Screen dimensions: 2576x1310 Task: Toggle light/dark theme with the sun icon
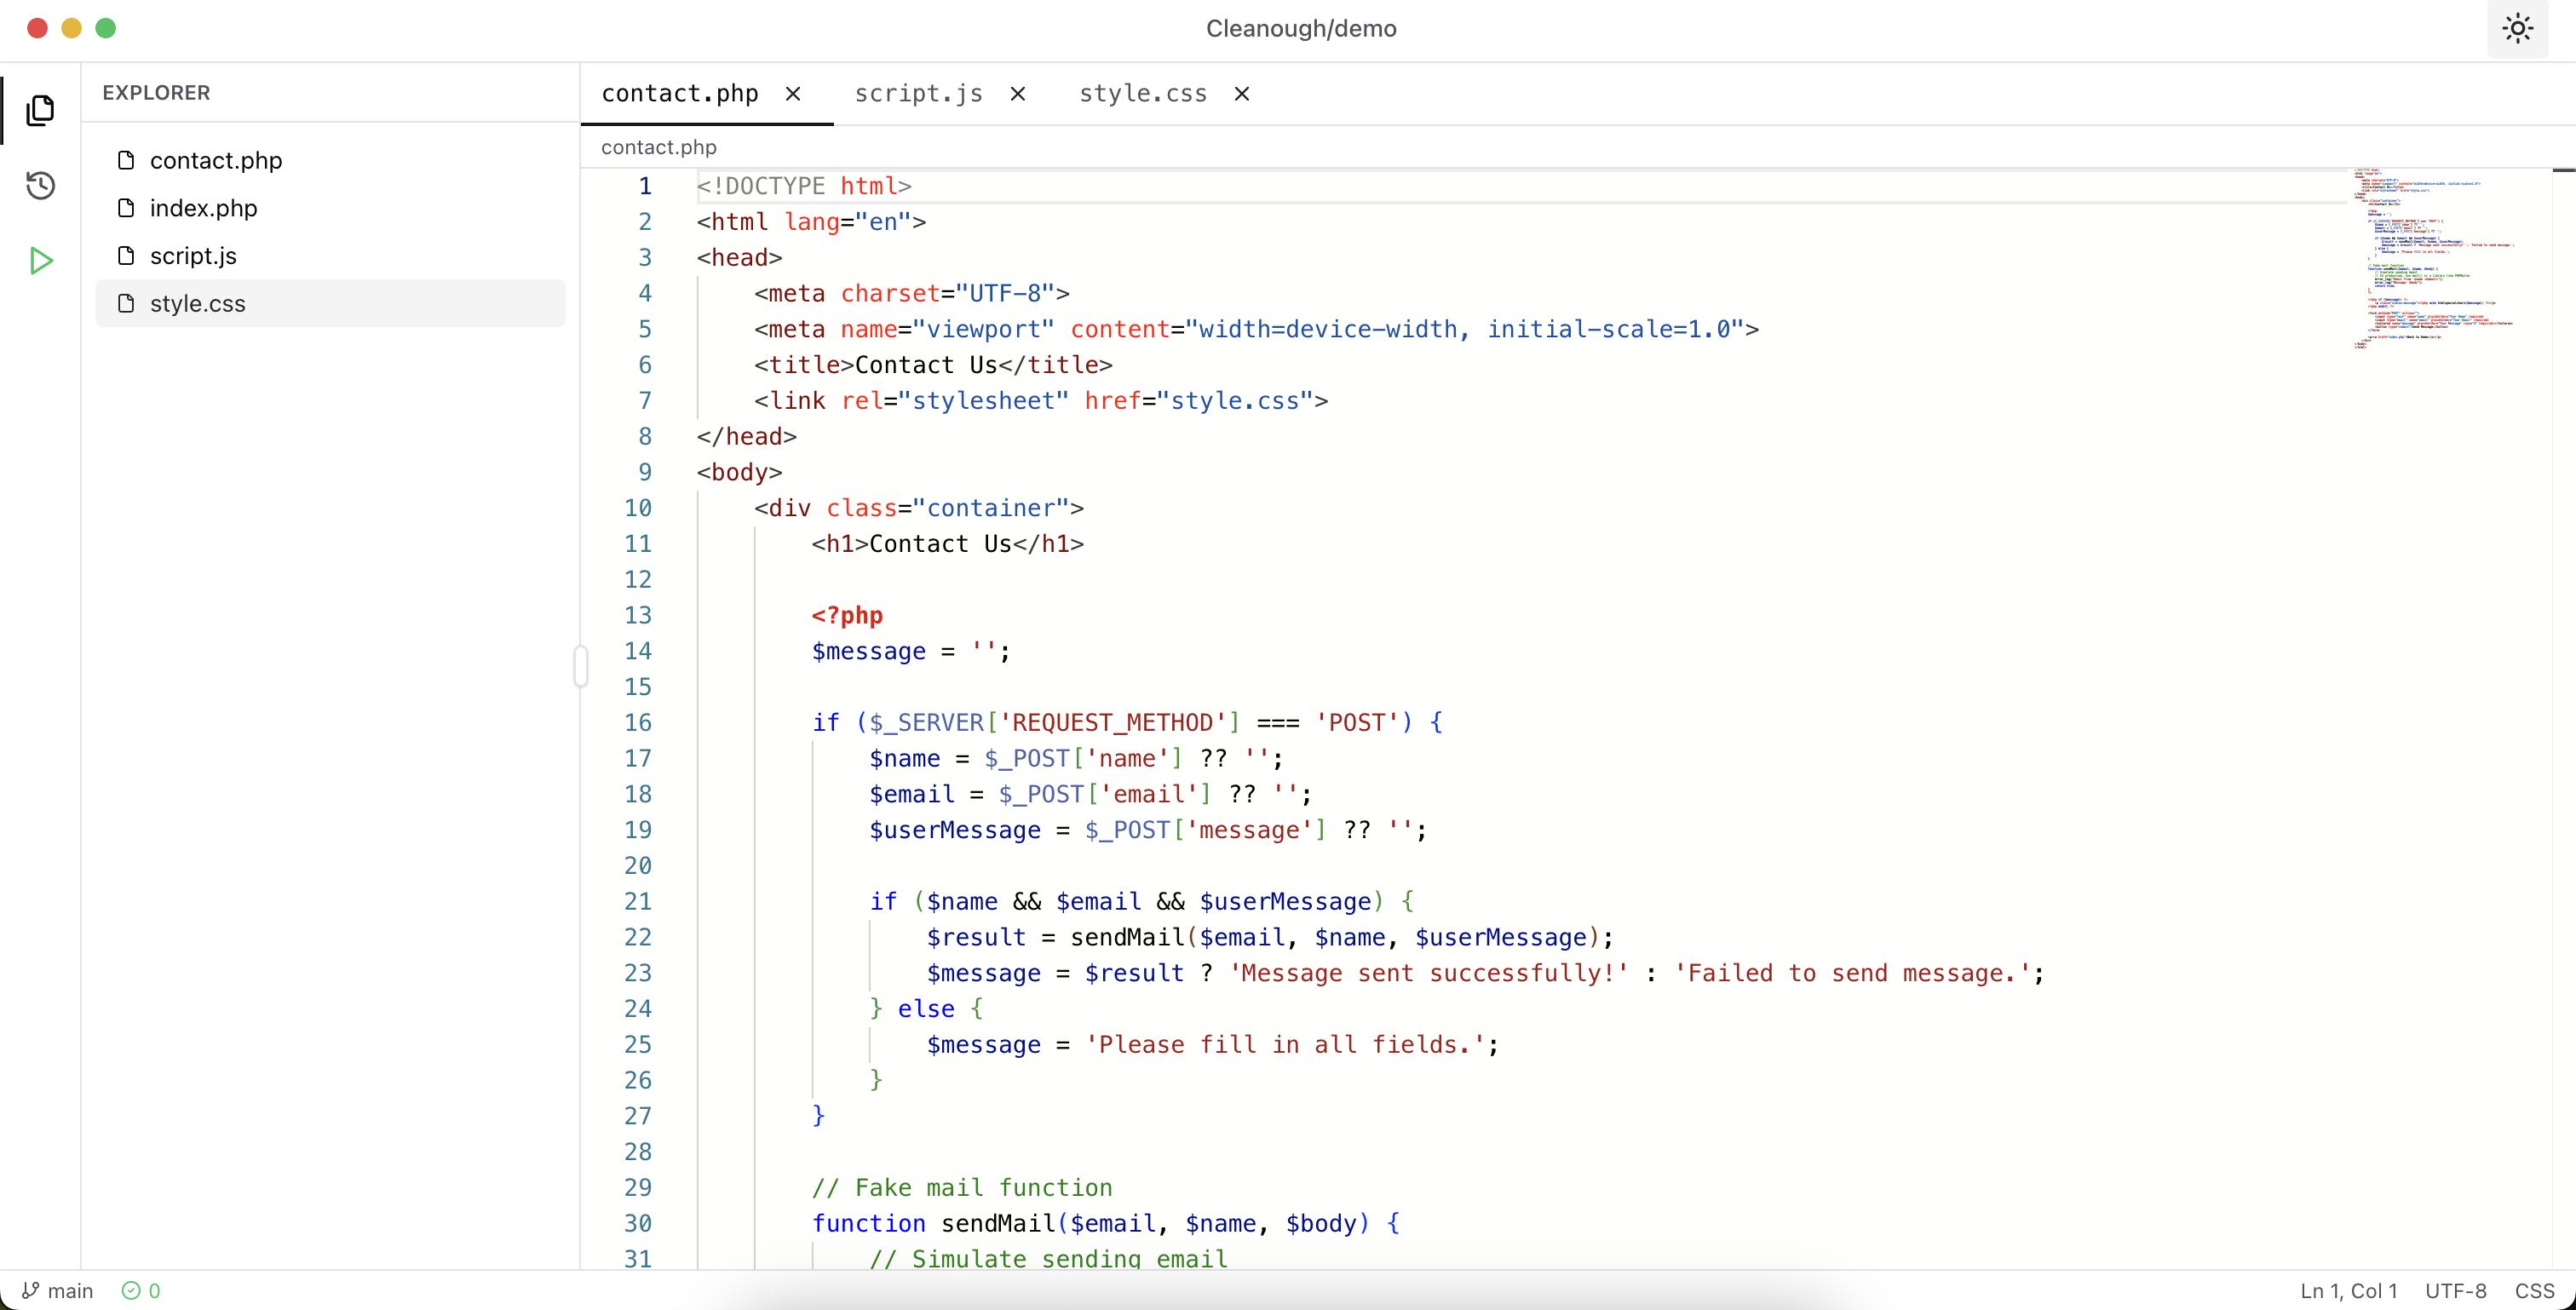2516,28
